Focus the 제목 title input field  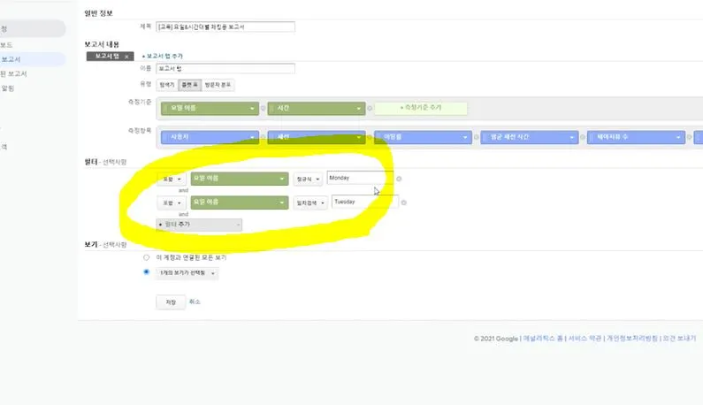[225, 27]
